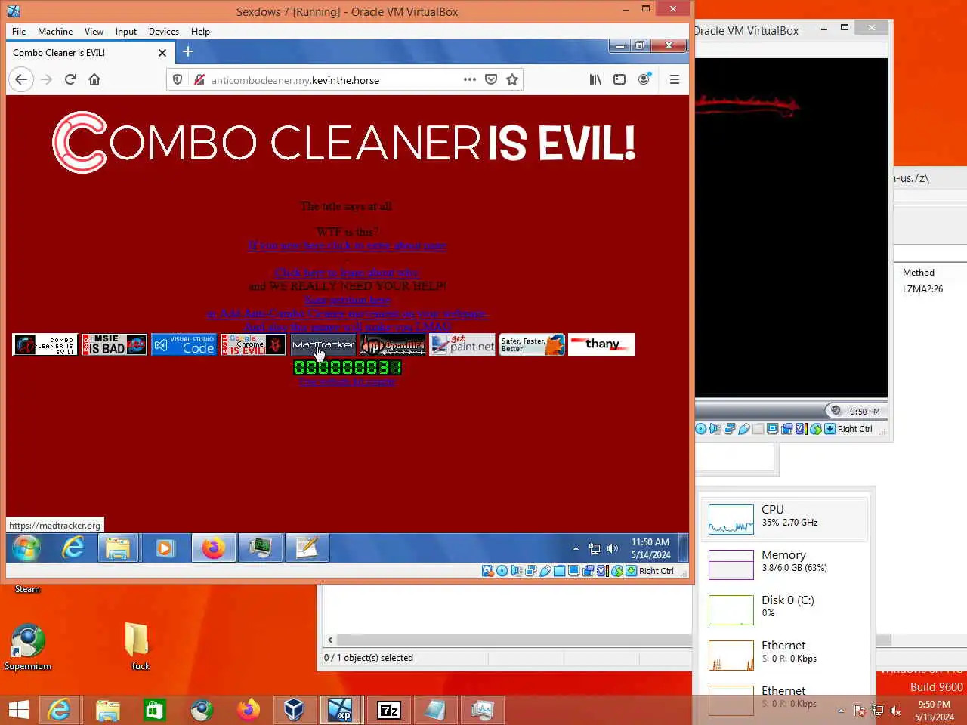The height and width of the screenshot is (725, 967).
Task: Open the Windows 7 Start orb in VM
Action: 26,548
